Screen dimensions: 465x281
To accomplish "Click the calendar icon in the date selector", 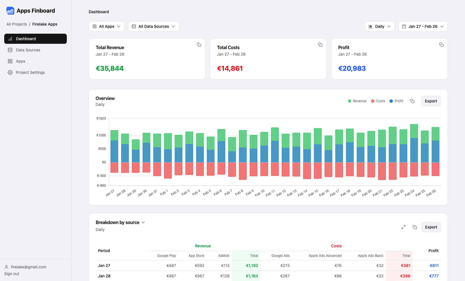I will (404, 26).
